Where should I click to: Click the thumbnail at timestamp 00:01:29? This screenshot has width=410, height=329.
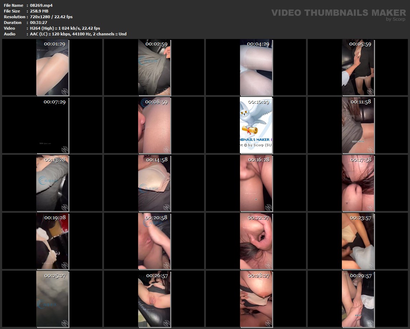pyautogui.click(x=52, y=68)
